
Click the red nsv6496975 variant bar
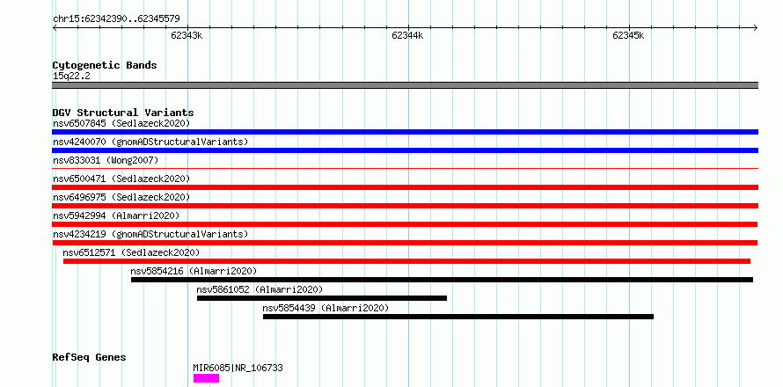[x=405, y=206]
